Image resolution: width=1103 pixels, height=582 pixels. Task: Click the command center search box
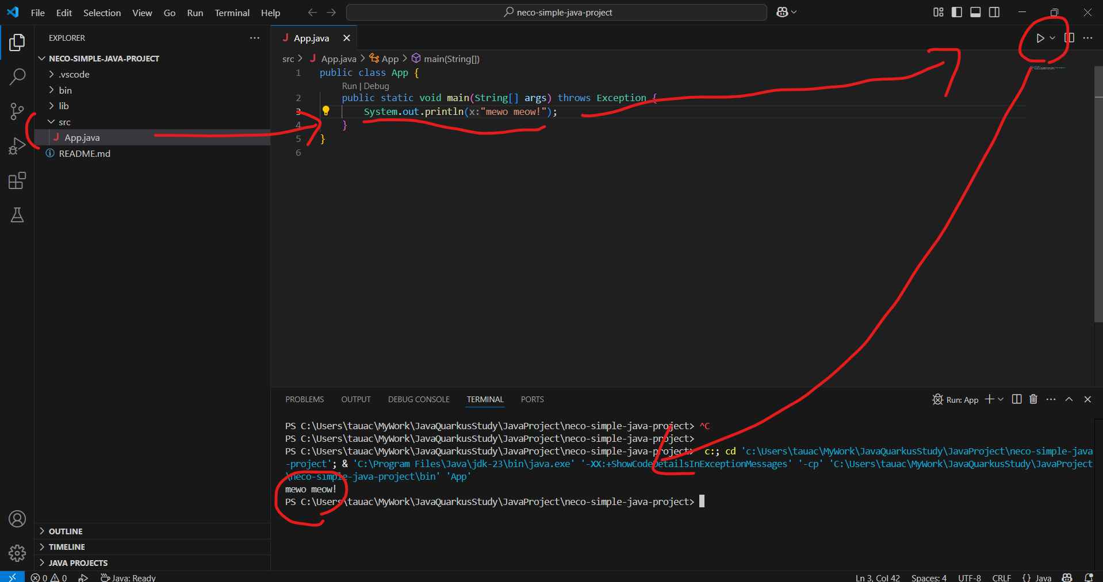point(557,12)
